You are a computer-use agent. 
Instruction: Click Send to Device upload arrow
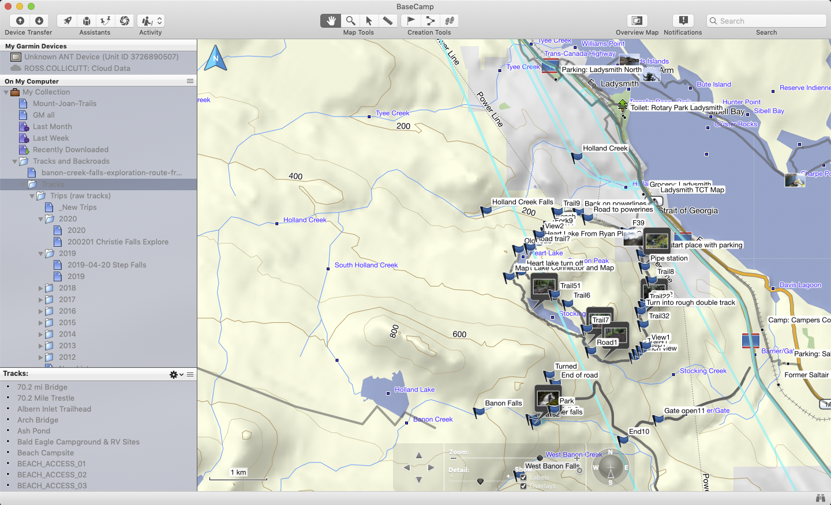coord(20,21)
